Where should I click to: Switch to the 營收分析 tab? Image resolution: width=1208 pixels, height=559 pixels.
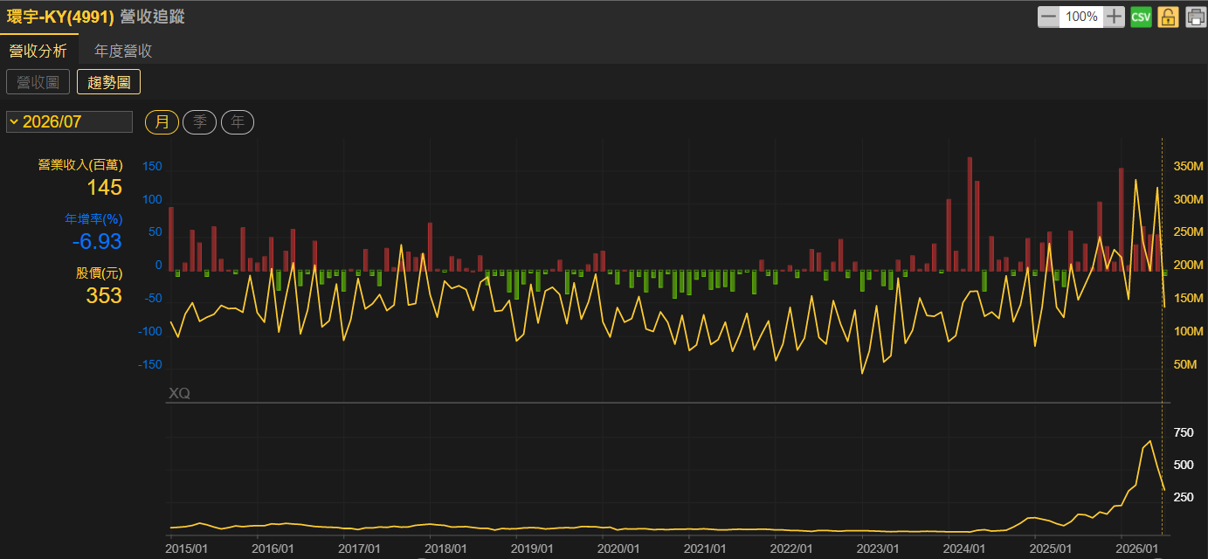click(x=38, y=51)
